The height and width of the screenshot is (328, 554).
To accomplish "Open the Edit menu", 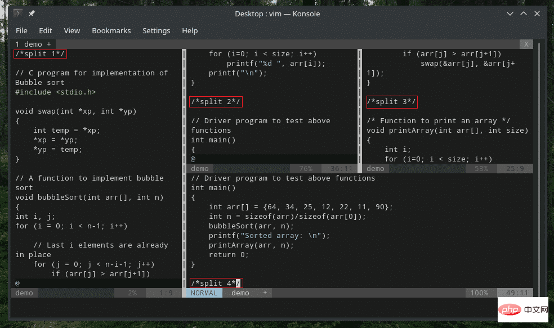I will 46,30.
